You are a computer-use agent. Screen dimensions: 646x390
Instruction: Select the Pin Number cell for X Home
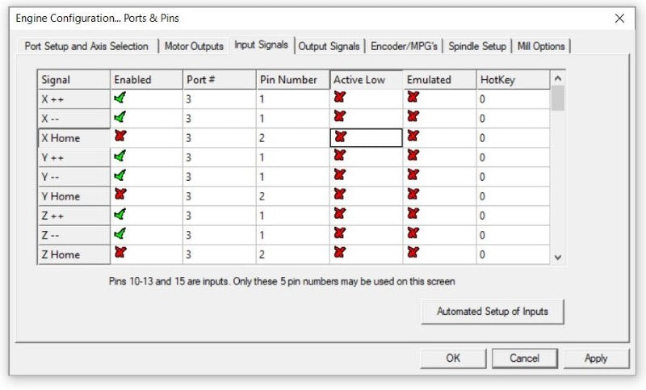tap(292, 138)
